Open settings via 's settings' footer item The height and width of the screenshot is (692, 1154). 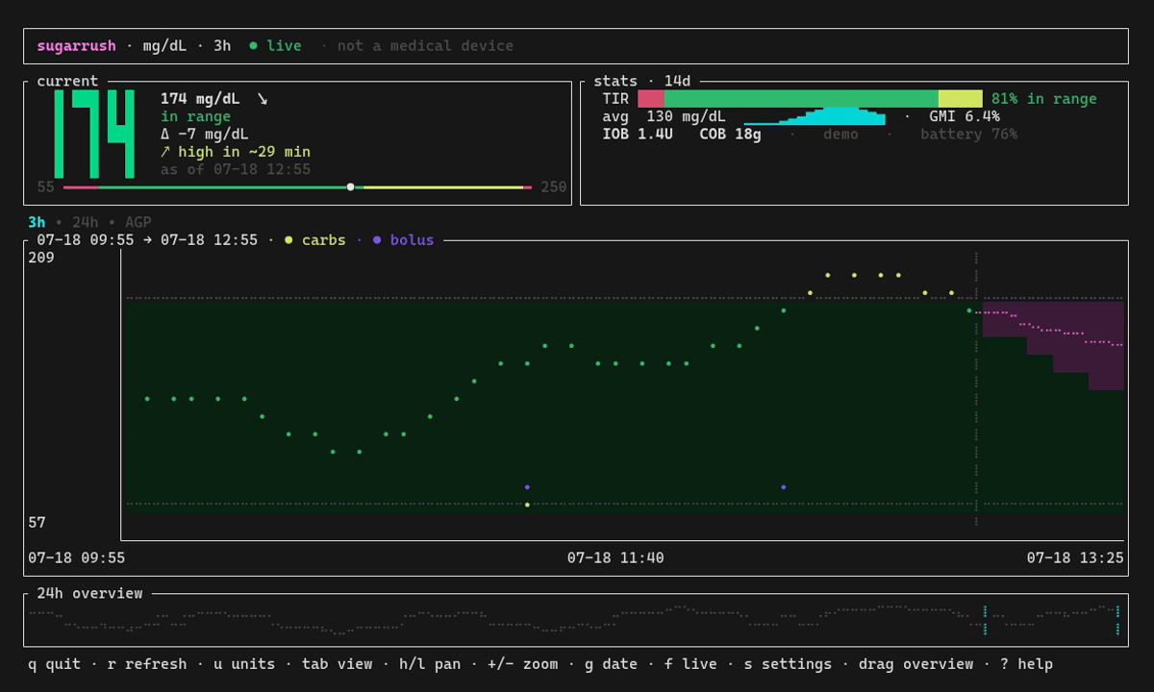click(788, 664)
